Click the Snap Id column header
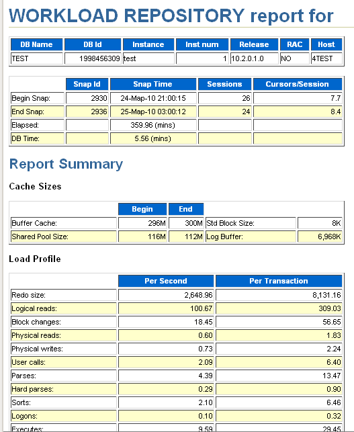This screenshot has height=432, width=354. tap(87, 84)
